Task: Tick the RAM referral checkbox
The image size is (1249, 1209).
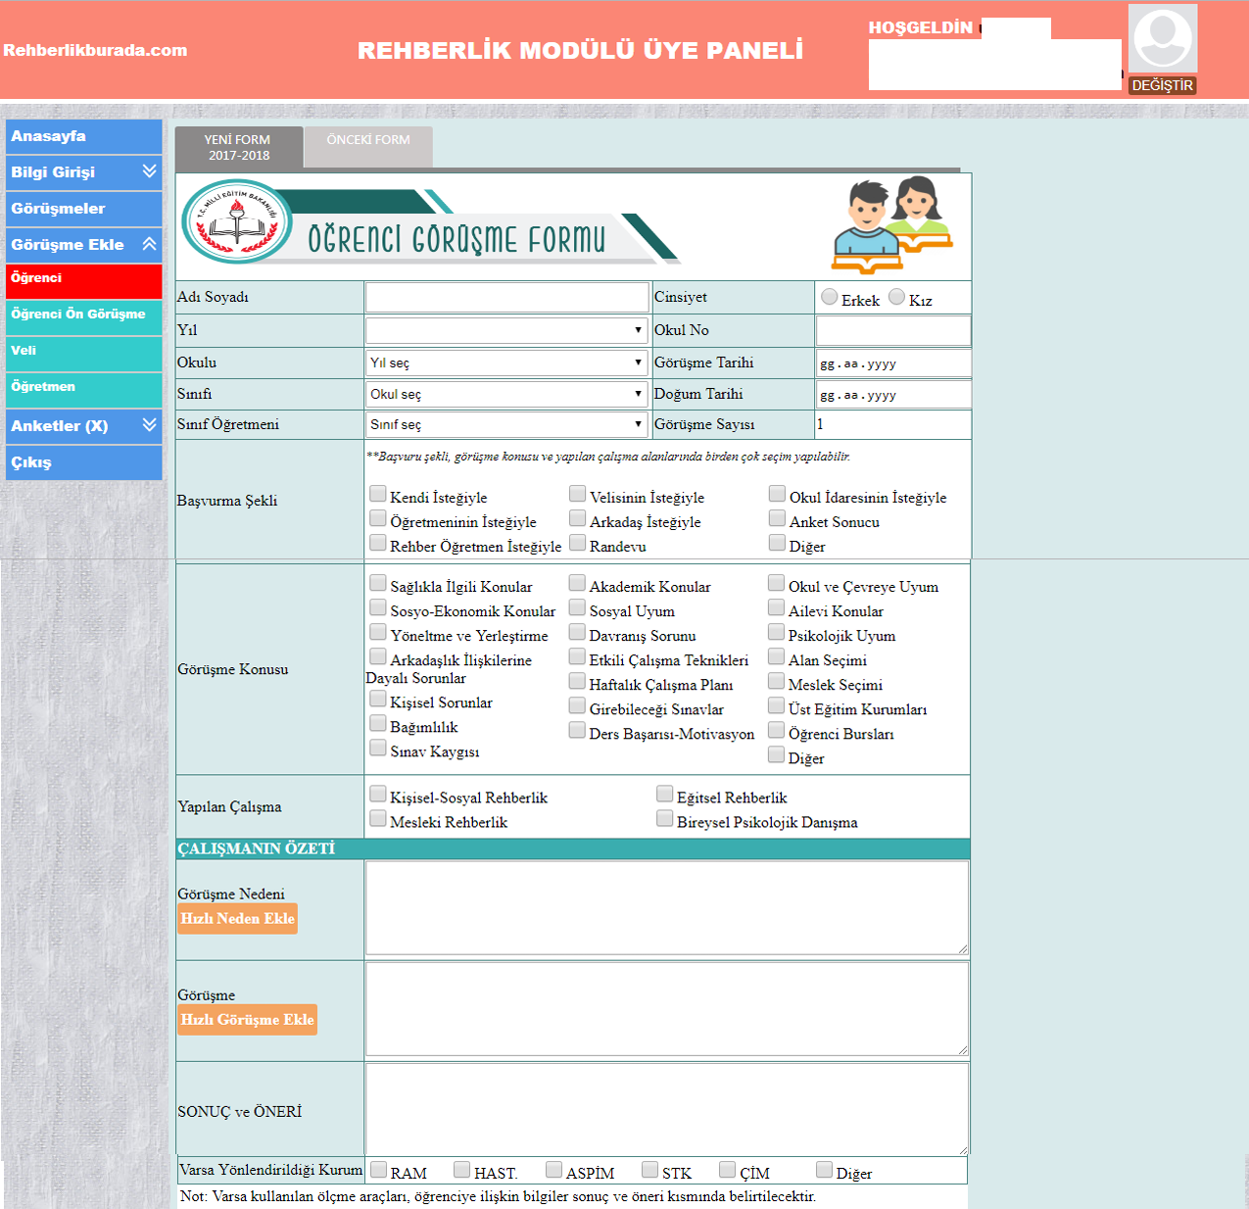Action: (x=379, y=1170)
